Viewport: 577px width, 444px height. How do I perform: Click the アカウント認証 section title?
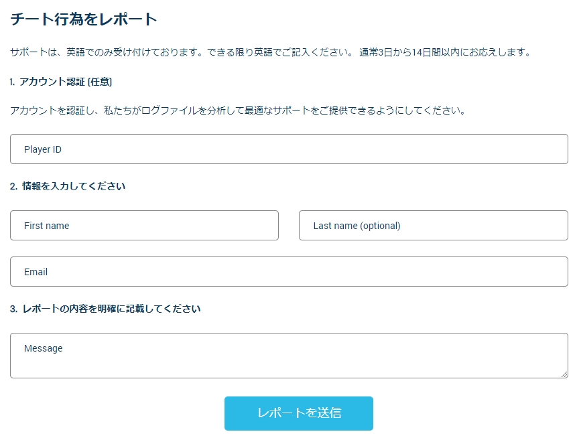pyautogui.click(x=52, y=82)
